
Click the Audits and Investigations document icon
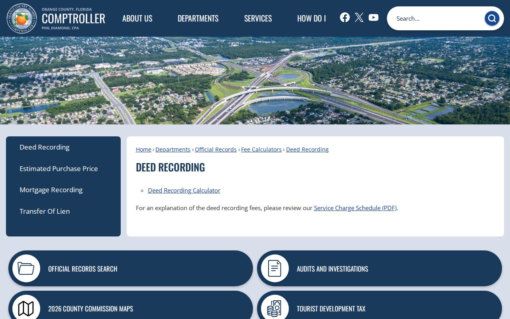point(275,268)
